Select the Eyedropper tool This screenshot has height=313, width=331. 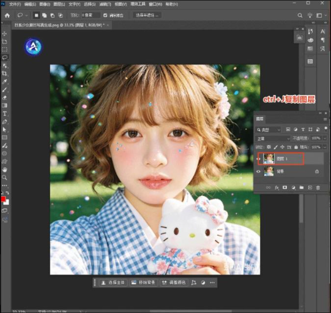pyautogui.click(x=4, y=81)
